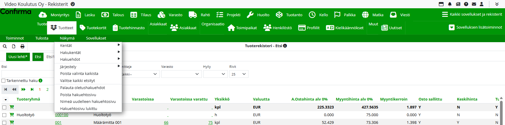The height and width of the screenshot is (125, 505).
Task: Enable the Tarkennettu haku checkbox
Action: click(4, 80)
